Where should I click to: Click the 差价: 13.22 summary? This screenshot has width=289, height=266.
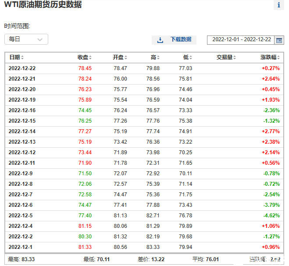pyautogui.click(x=151, y=259)
